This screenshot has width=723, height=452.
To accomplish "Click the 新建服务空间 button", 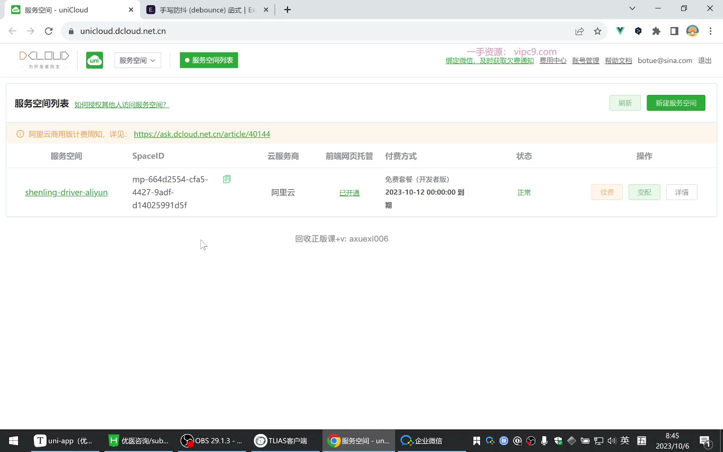I will click(676, 103).
